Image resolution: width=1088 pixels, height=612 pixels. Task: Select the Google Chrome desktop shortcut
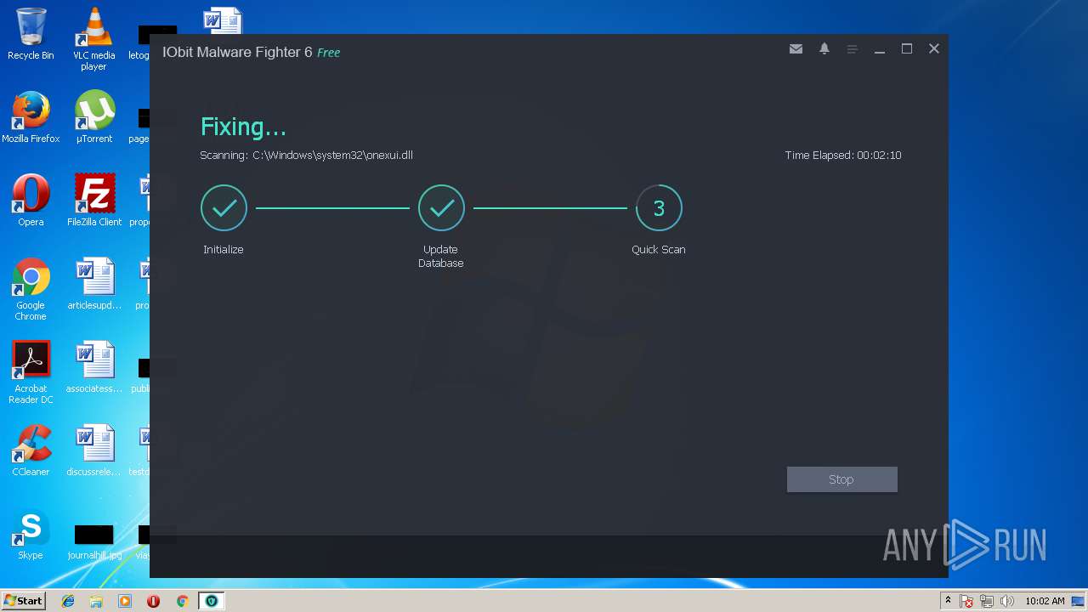click(31, 290)
